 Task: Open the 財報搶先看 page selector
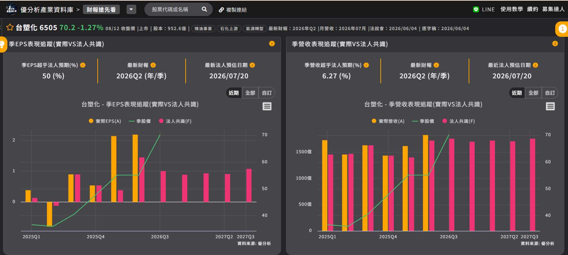(x=101, y=10)
